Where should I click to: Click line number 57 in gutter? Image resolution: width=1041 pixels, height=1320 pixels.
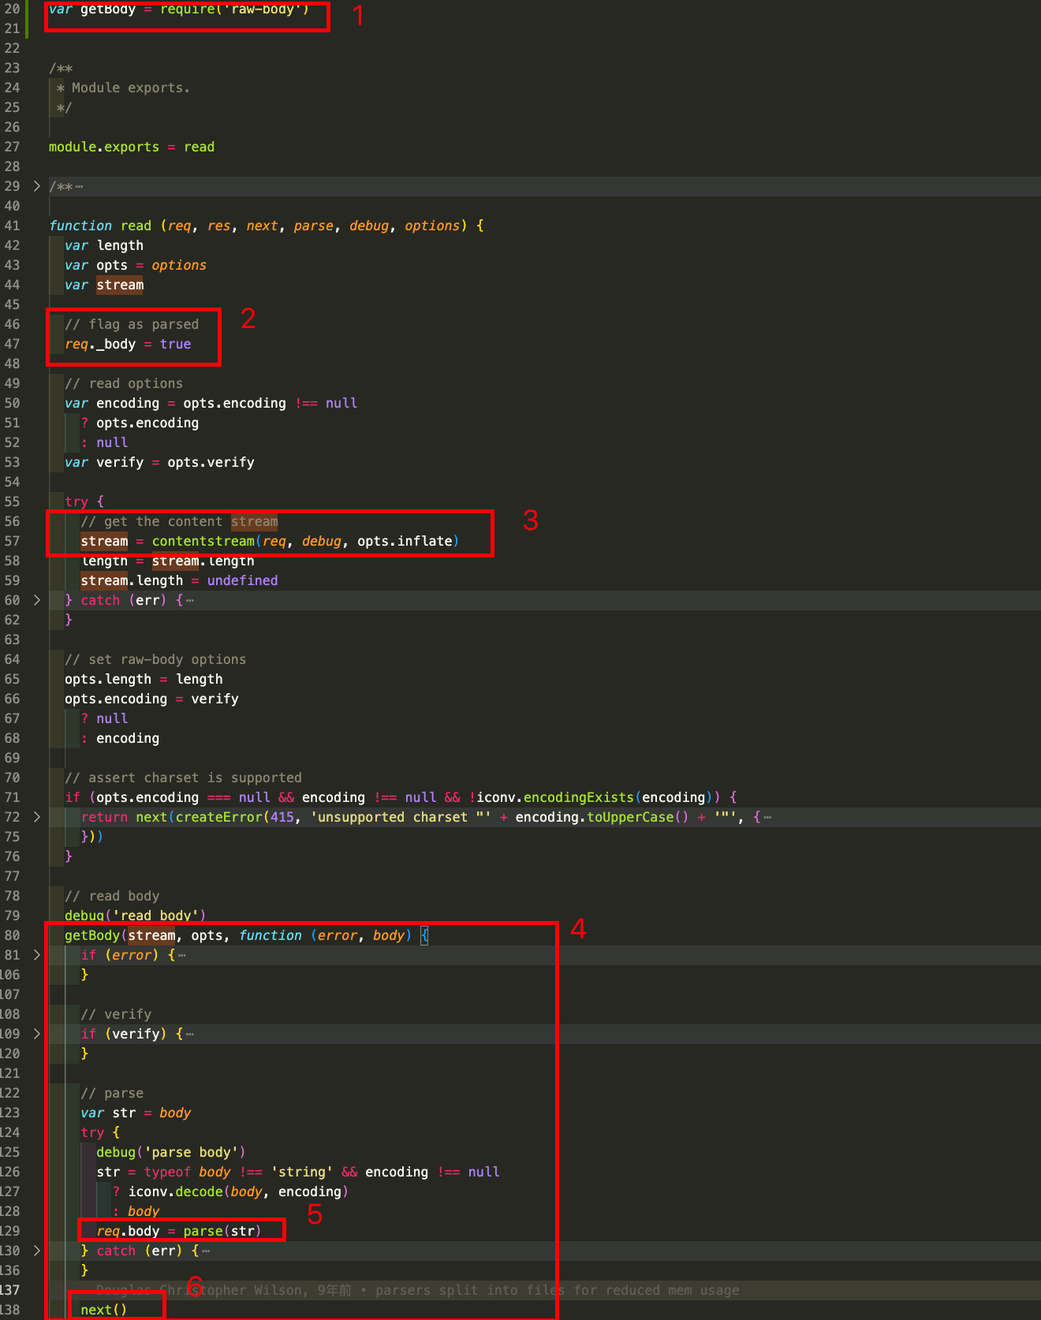click(12, 541)
